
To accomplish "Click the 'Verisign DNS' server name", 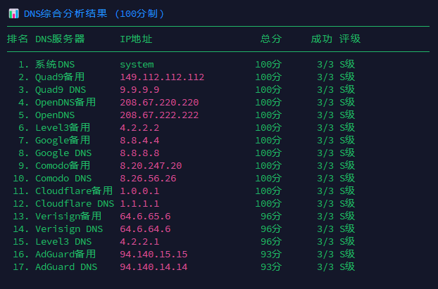I will [69, 229].
